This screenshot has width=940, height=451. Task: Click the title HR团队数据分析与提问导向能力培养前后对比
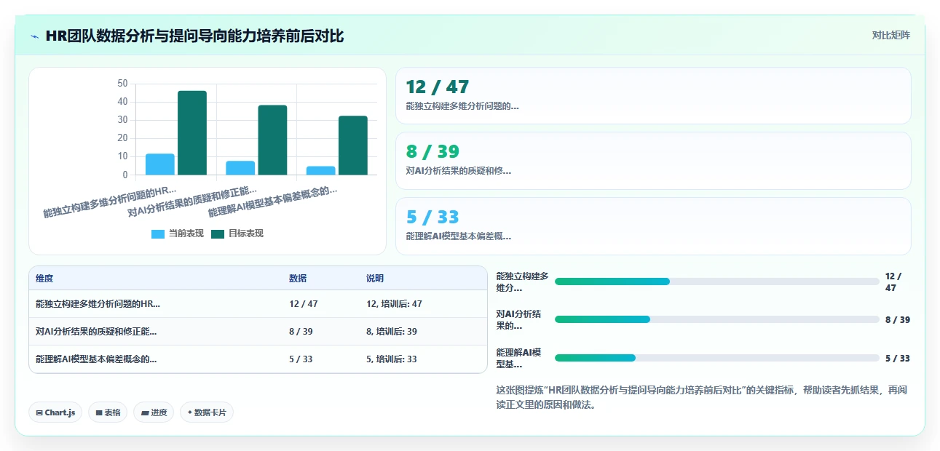[x=194, y=36]
